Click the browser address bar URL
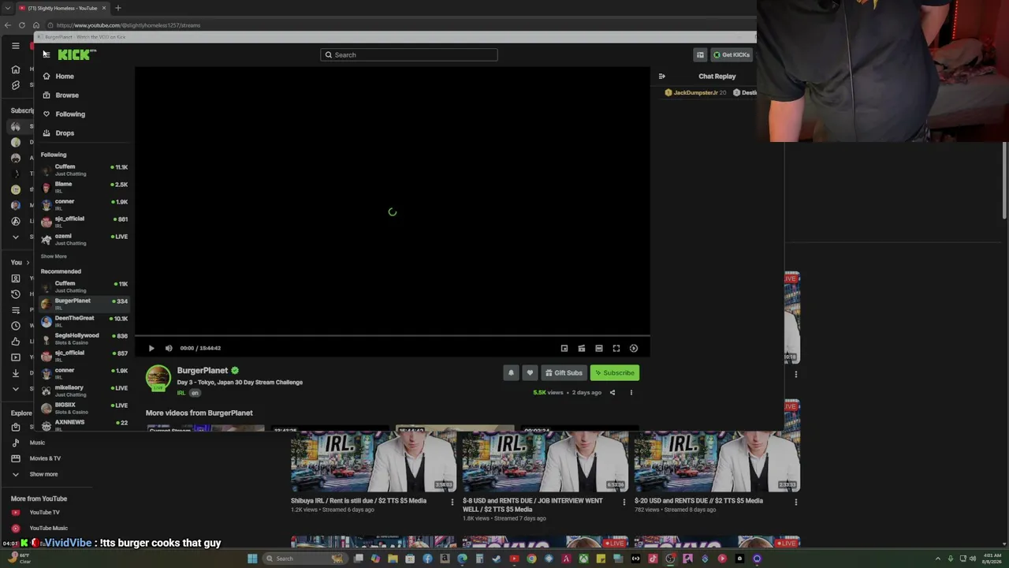The height and width of the screenshot is (568, 1009). pos(128,25)
